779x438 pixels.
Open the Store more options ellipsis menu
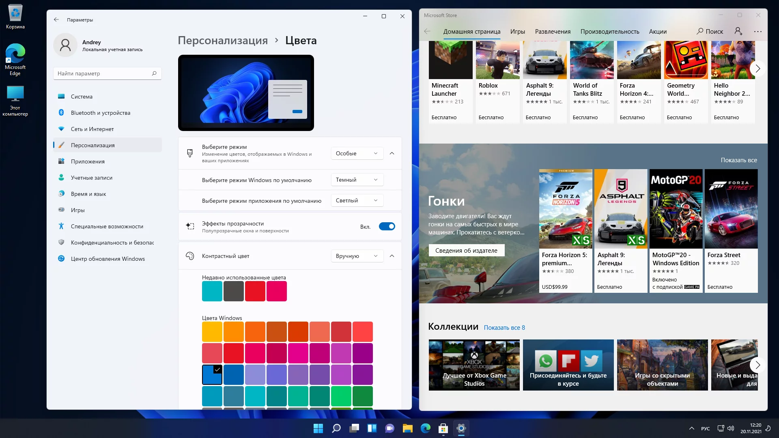click(x=757, y=31)
